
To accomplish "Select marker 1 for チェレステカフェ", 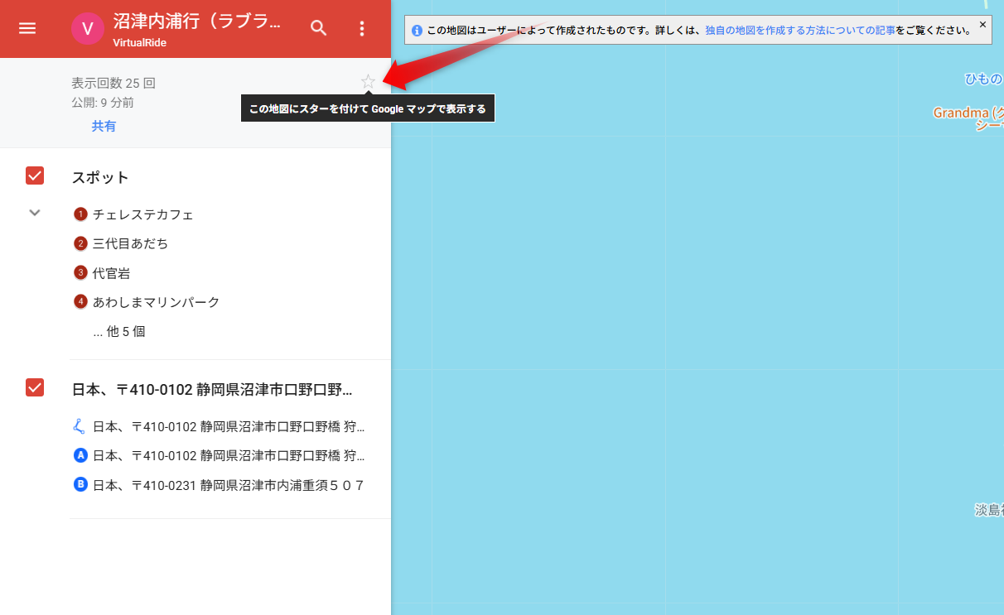I will tap(80, 214).
